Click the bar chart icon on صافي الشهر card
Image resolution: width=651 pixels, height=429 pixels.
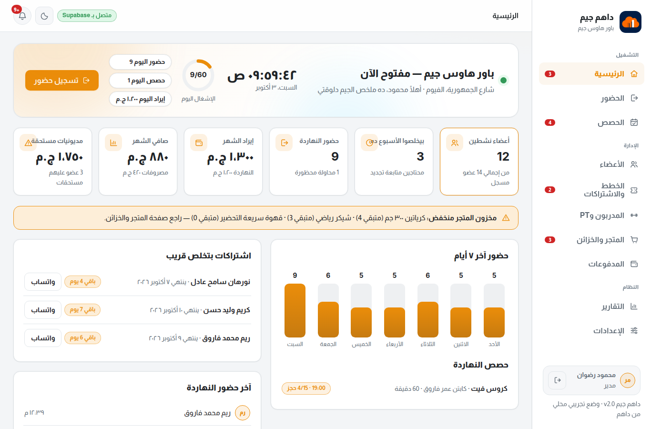click(113, 143)
